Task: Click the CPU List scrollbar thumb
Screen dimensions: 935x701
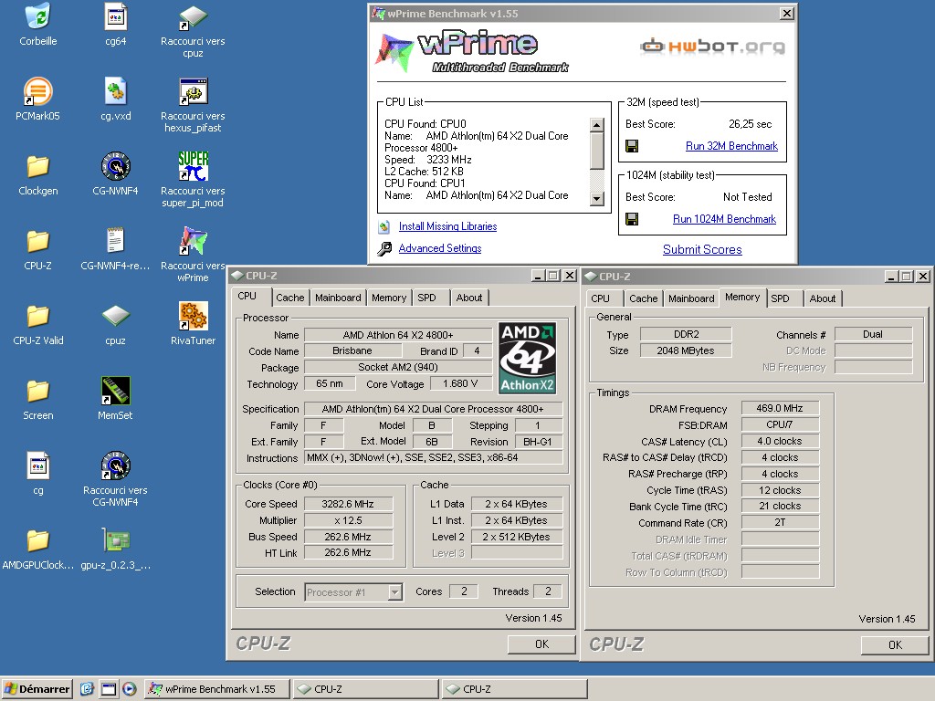Action: tap(596, 151)
